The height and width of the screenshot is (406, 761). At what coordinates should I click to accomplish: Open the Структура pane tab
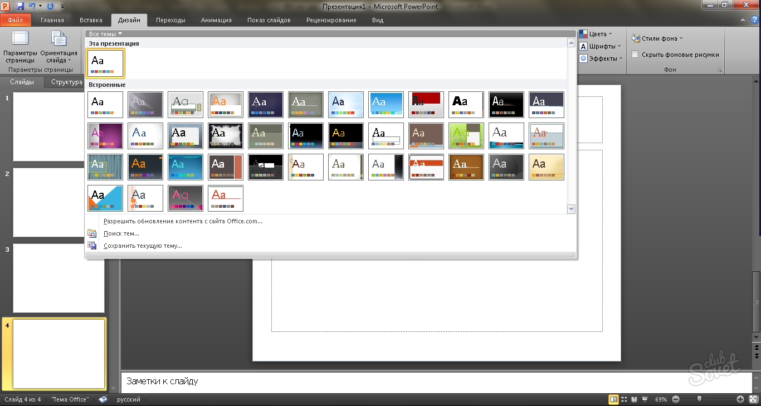click(67, 82)
